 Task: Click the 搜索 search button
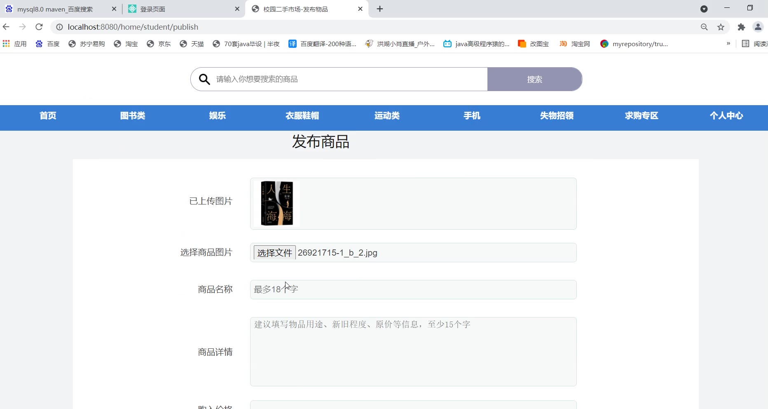[x=535, y=79]
